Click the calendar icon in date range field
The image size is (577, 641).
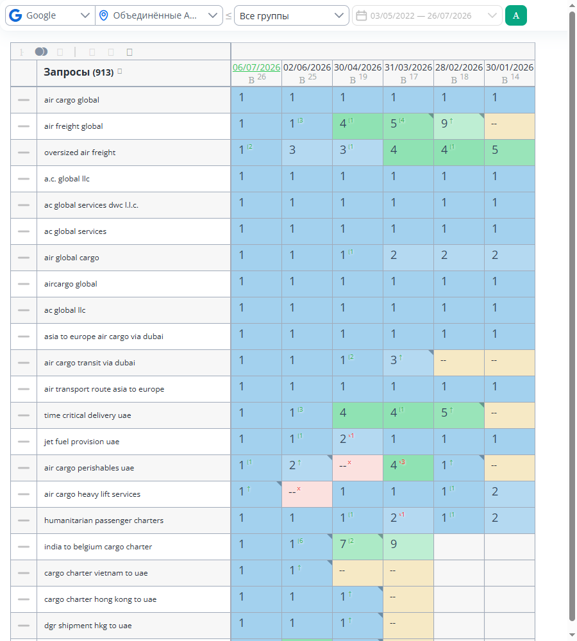[x=361, y=15]
